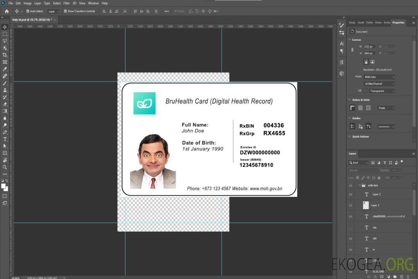Select the Blur tool
The width and height of the screenshot is (418, 279).
[x=5, y=118]
